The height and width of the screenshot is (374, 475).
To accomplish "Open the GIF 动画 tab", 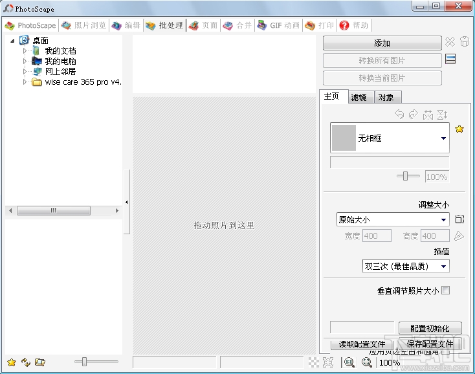I will coord(278,25).
